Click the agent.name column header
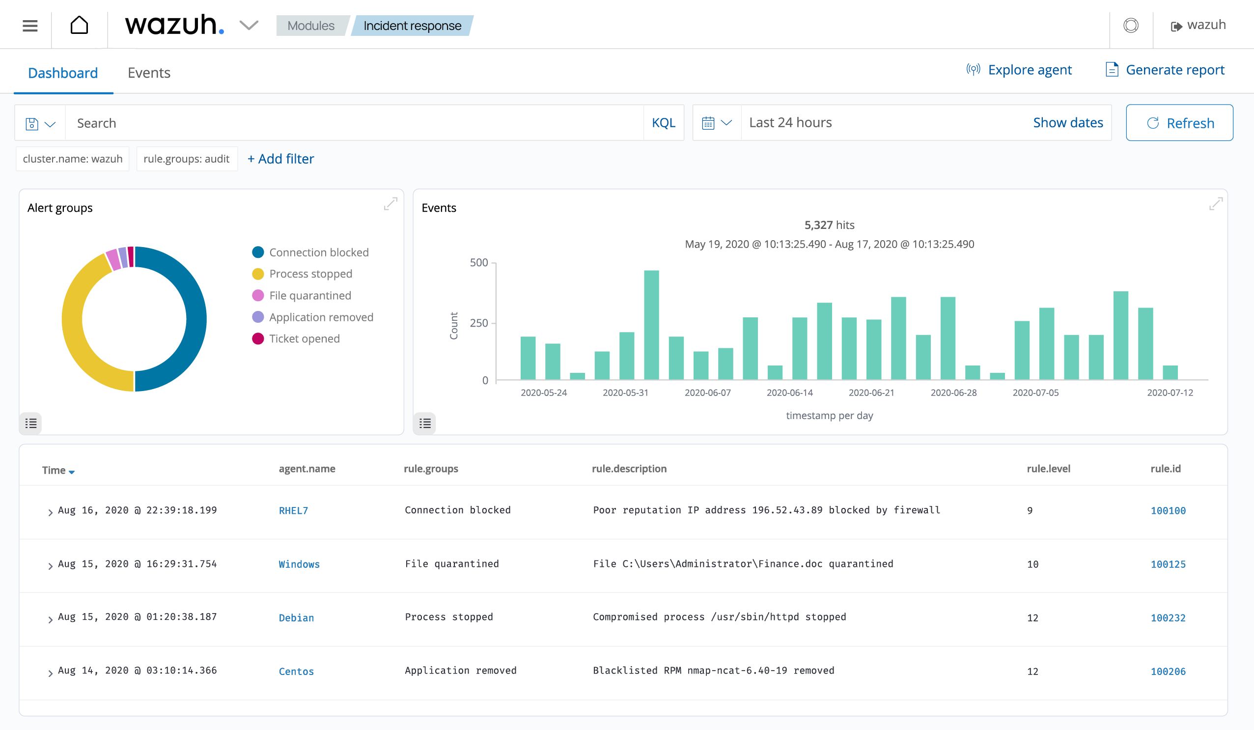The width and height of the screenshot is (1254, 730). pyautogui.click(x=307, y=469)
